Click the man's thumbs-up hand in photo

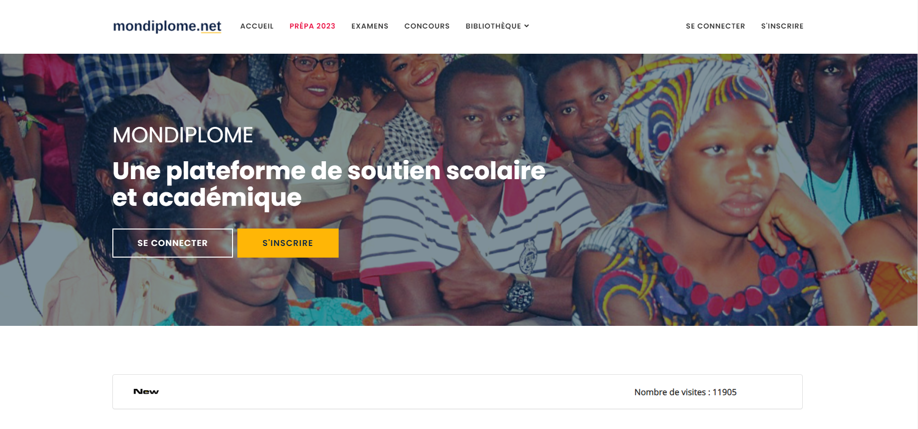point(465,271)
